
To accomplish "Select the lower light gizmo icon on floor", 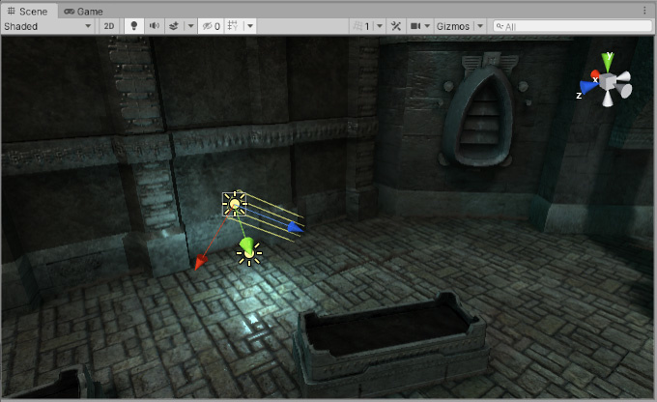I will [249, 252].
